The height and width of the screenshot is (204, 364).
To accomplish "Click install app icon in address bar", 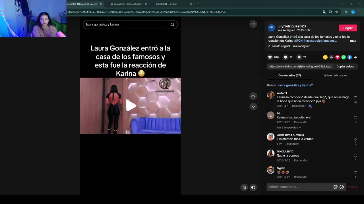I will tap(330, 12).
